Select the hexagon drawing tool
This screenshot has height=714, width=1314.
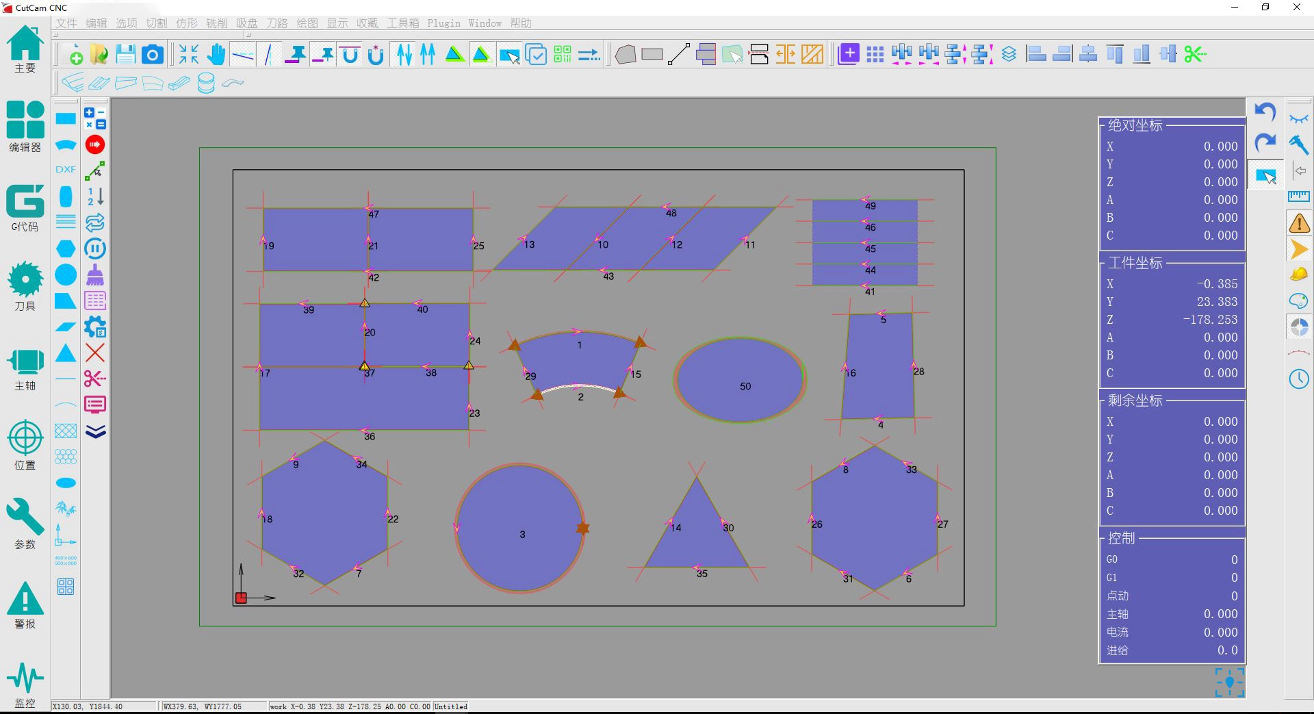click(65, 248)
